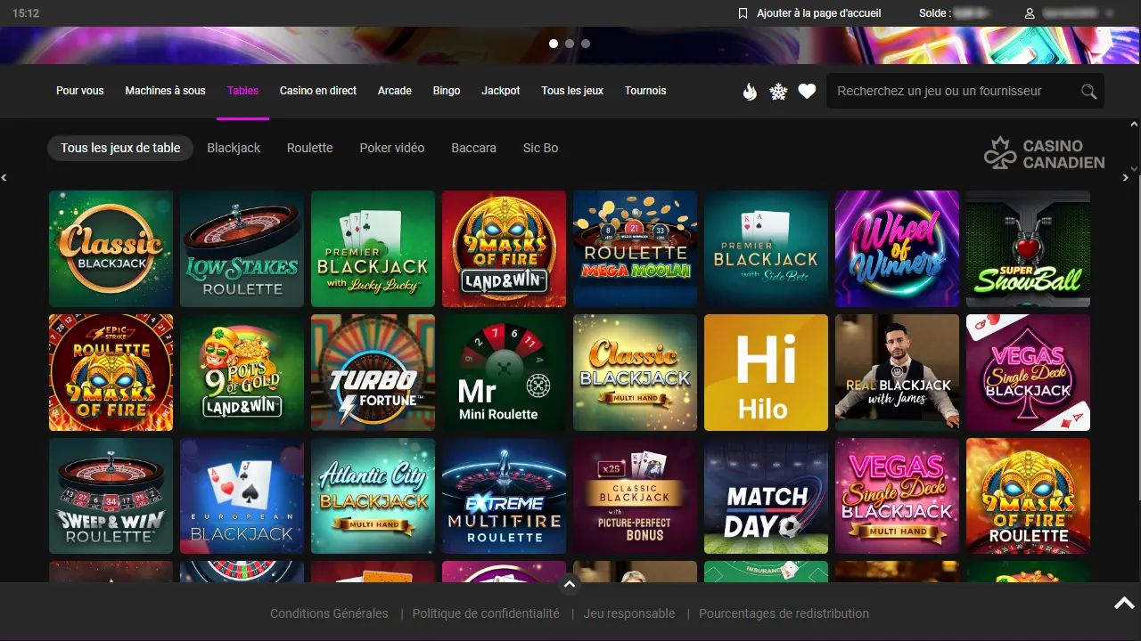This screenshot has height=641, width=1141.
Task: Open Classic Blackjack with Picture-Perfect Bonus
Action: tap(635, 496)
